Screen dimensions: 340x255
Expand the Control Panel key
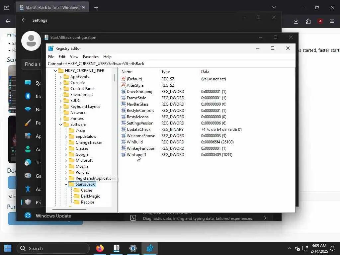[61, 89]
